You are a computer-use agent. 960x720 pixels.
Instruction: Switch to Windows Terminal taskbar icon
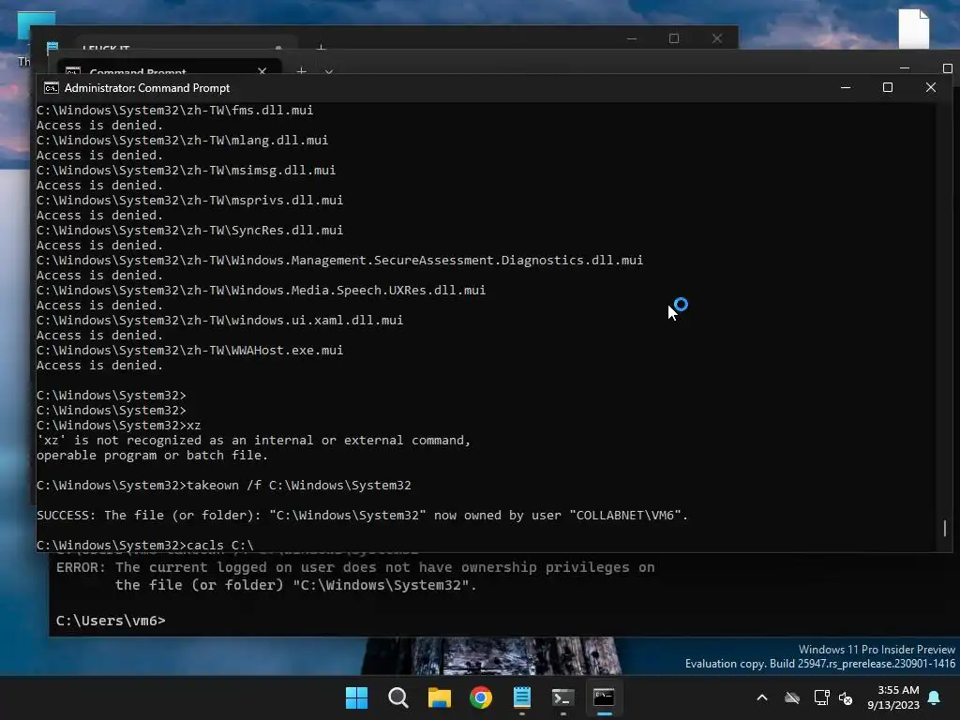[562, 697]
